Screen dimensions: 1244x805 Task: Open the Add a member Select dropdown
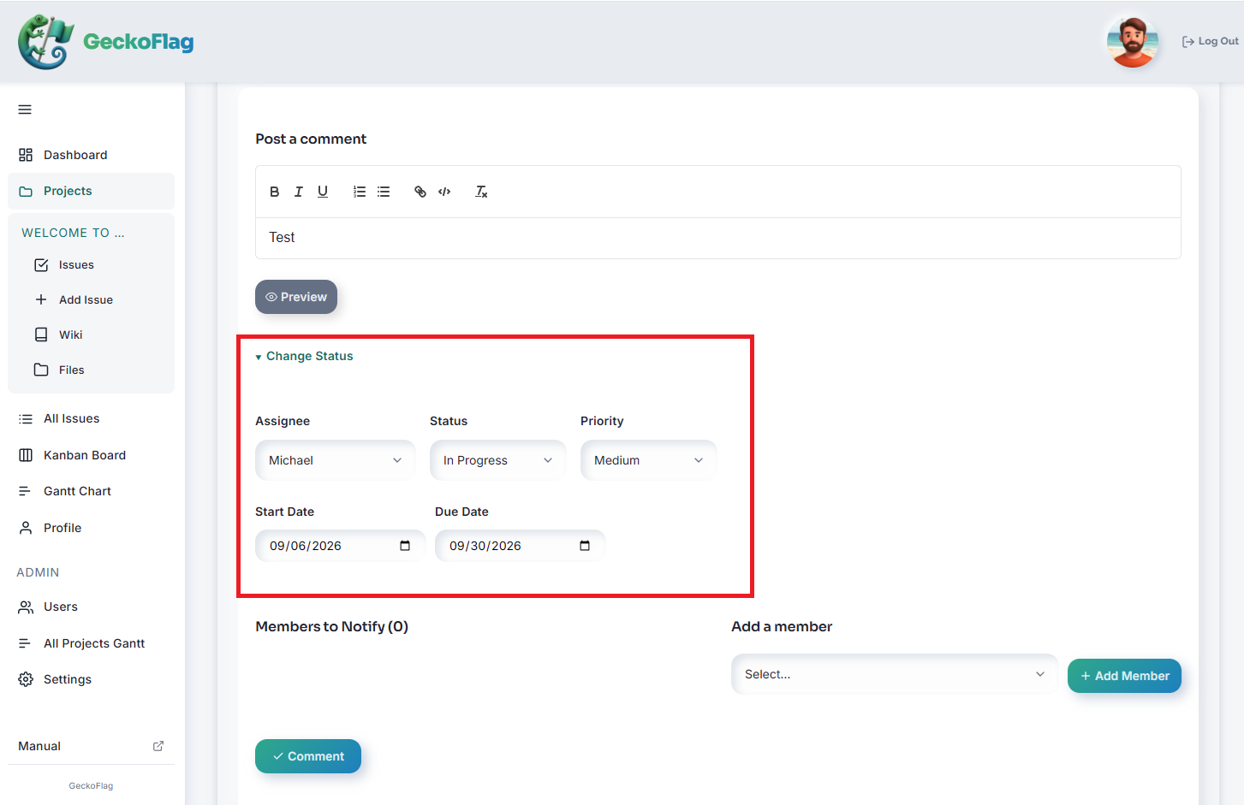click(x=895, y=674)
